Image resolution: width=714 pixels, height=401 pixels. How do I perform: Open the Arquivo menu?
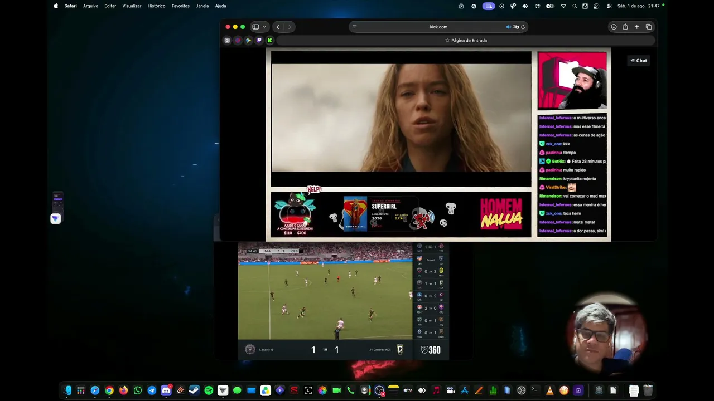(x=90, y=6)
